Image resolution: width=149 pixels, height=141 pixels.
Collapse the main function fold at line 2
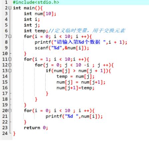click(x=10, y=8)
